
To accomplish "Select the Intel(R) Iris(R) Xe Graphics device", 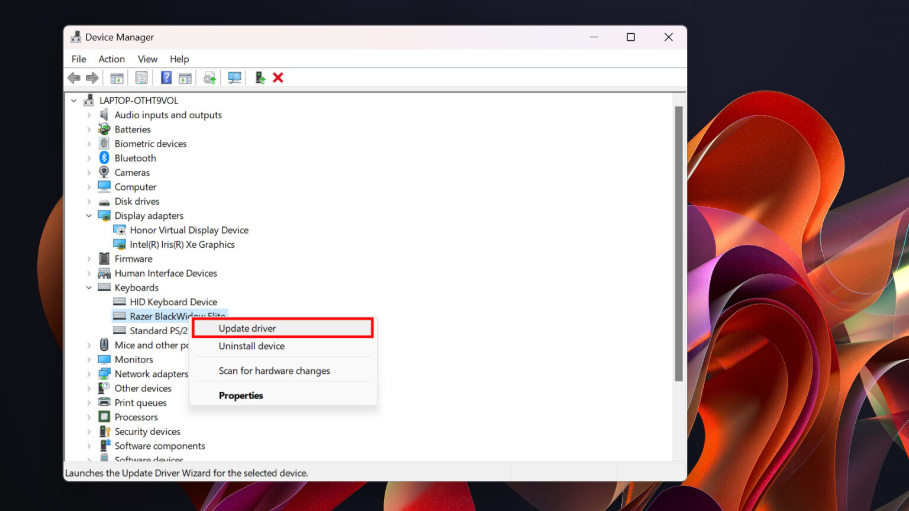I will click(x=182, y=244).
